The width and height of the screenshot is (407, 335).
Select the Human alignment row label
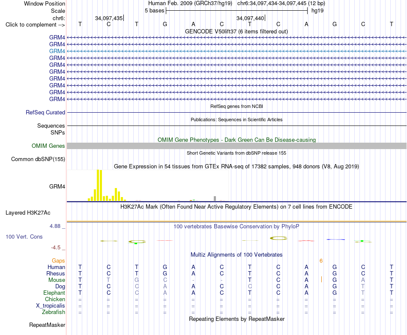[x=56, y=267]
